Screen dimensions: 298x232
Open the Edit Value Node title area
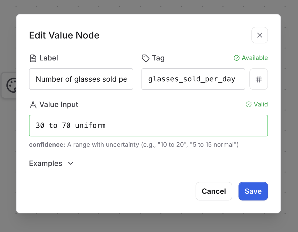[x=64, y=35]
